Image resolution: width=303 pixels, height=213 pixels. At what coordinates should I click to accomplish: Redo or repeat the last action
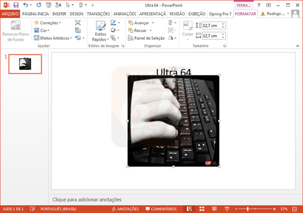pos(38,5)
